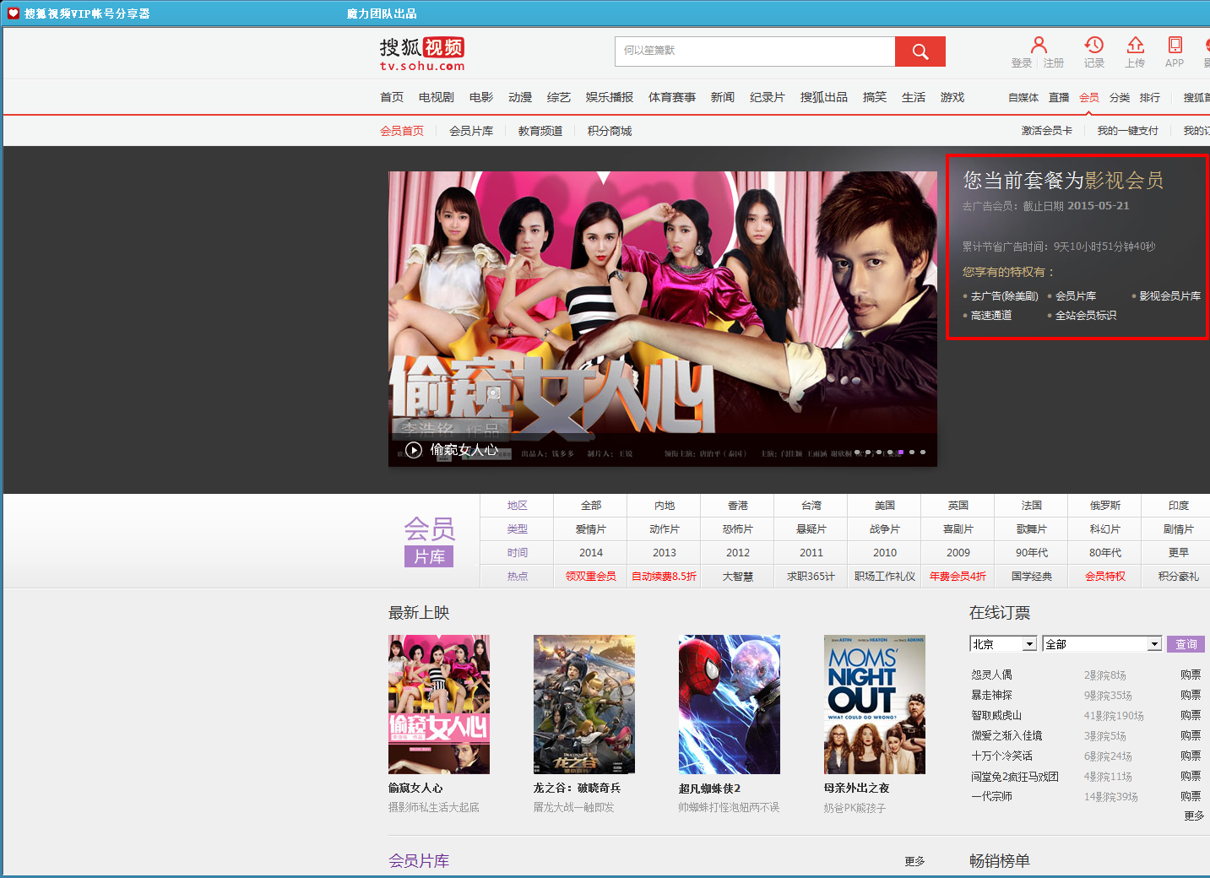The width and height of the screenshot is (1210, 878).
Task: Open the 我的一键支付 link
Action: tap(1128, 131)
